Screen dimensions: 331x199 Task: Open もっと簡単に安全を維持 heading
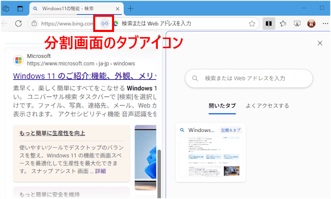pos(49,194)
